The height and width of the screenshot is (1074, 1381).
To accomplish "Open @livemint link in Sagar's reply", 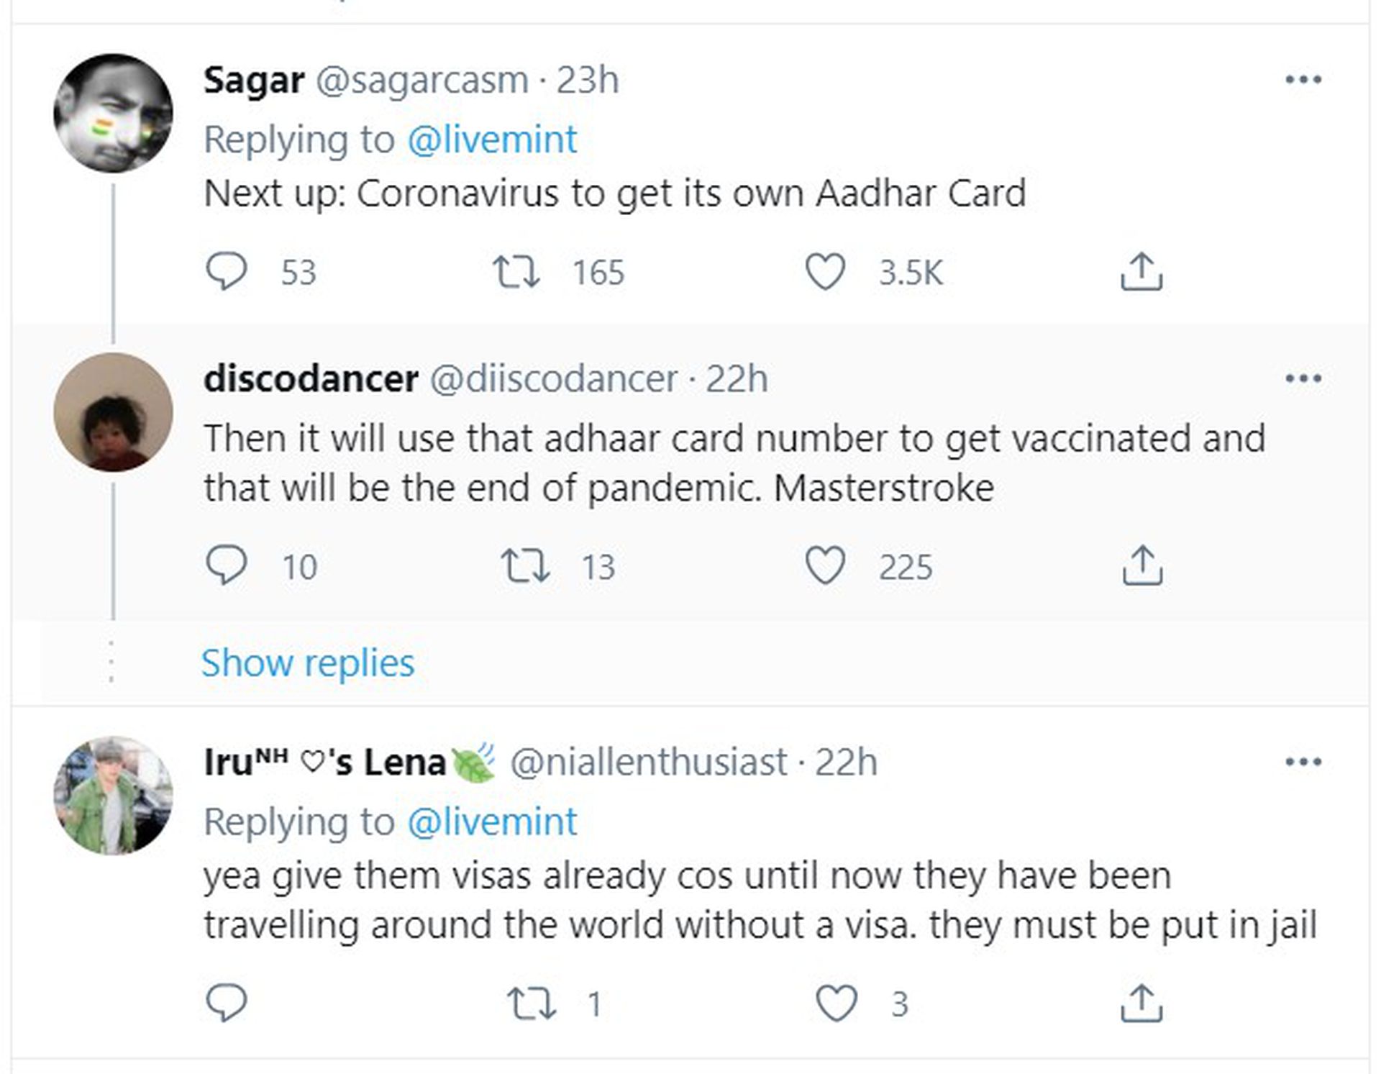I will coord(492,140).
